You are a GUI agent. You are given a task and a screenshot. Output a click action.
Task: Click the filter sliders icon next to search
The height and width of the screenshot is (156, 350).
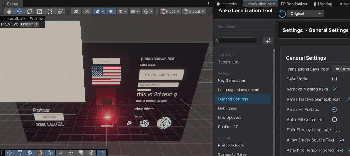click(x=268, y=40)
